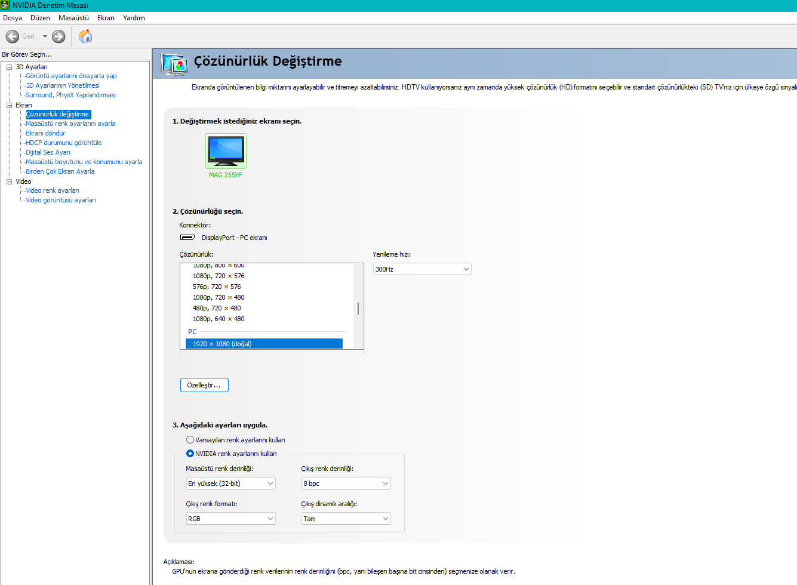Select 'Varsayılan renk ayarlarını kullan' radio button
The width and height of the screenshot is (797, 585).
190,440
